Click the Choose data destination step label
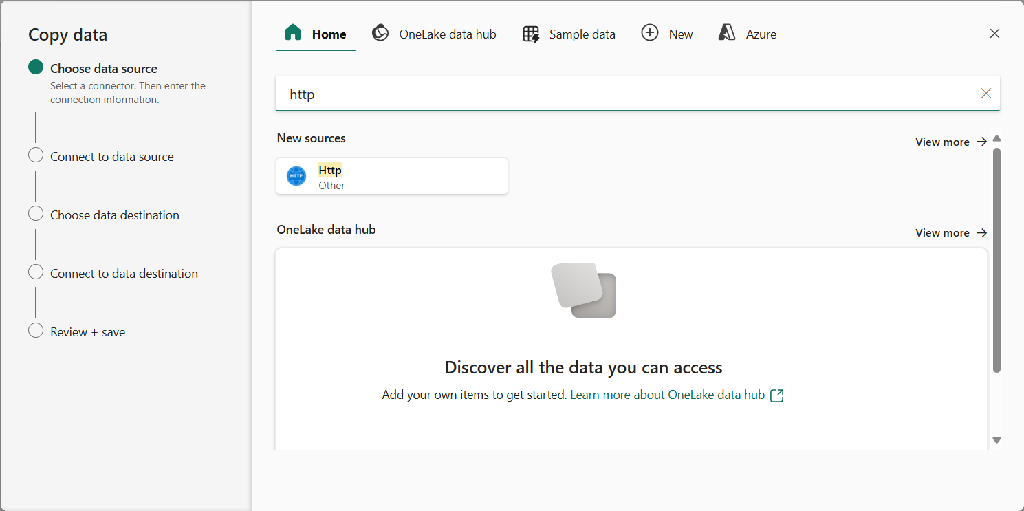Viewport: 1024px width, 511px height. point(115,215)
